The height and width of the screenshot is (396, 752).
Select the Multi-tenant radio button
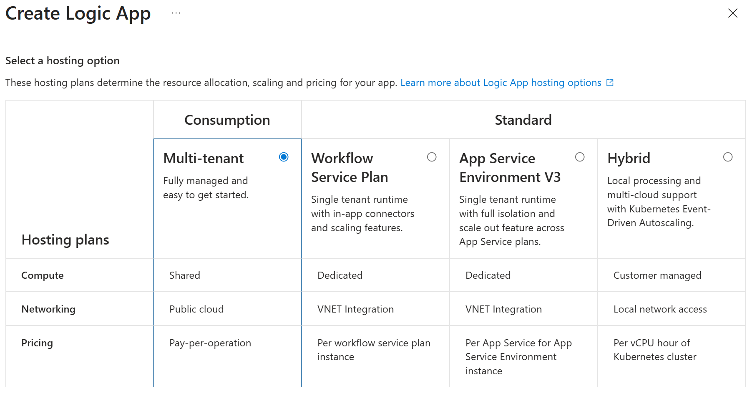click(x=284, y=157)
